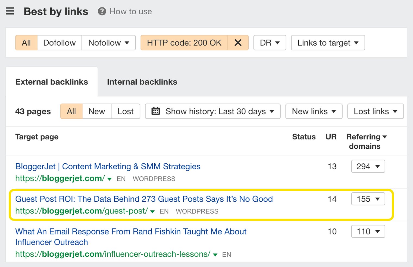This screenshot has height=267, width=413.
Task: Switch to the New pages filter
Action: [96, 111]
